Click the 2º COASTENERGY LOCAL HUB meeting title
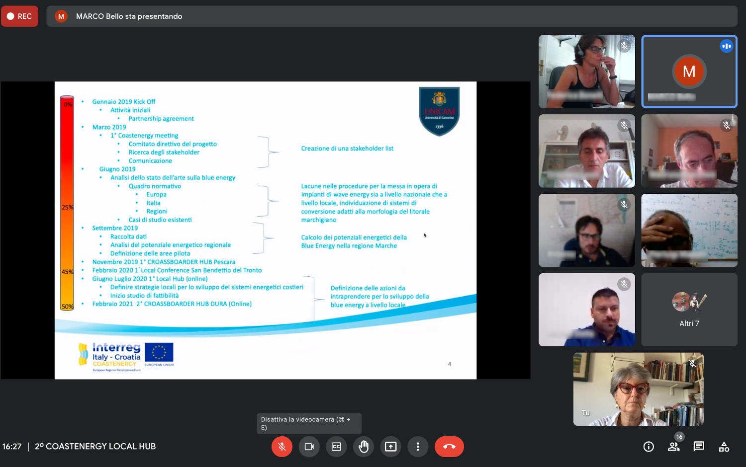The image size is (746, 467). coord(95,447)
